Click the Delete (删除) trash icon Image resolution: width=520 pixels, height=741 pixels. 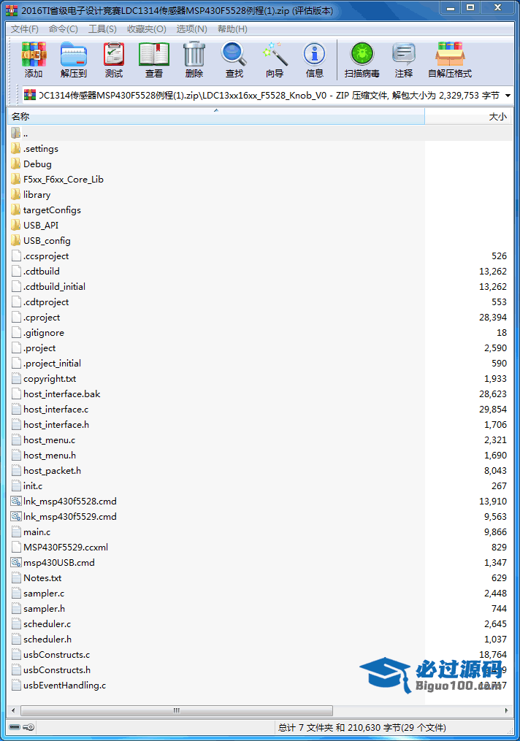[x=194, y=54]
